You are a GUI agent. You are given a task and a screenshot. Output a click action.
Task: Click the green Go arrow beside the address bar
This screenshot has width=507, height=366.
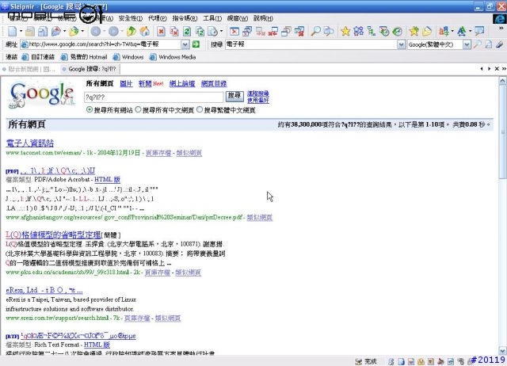pyautogui.click(x=196, y=44)
